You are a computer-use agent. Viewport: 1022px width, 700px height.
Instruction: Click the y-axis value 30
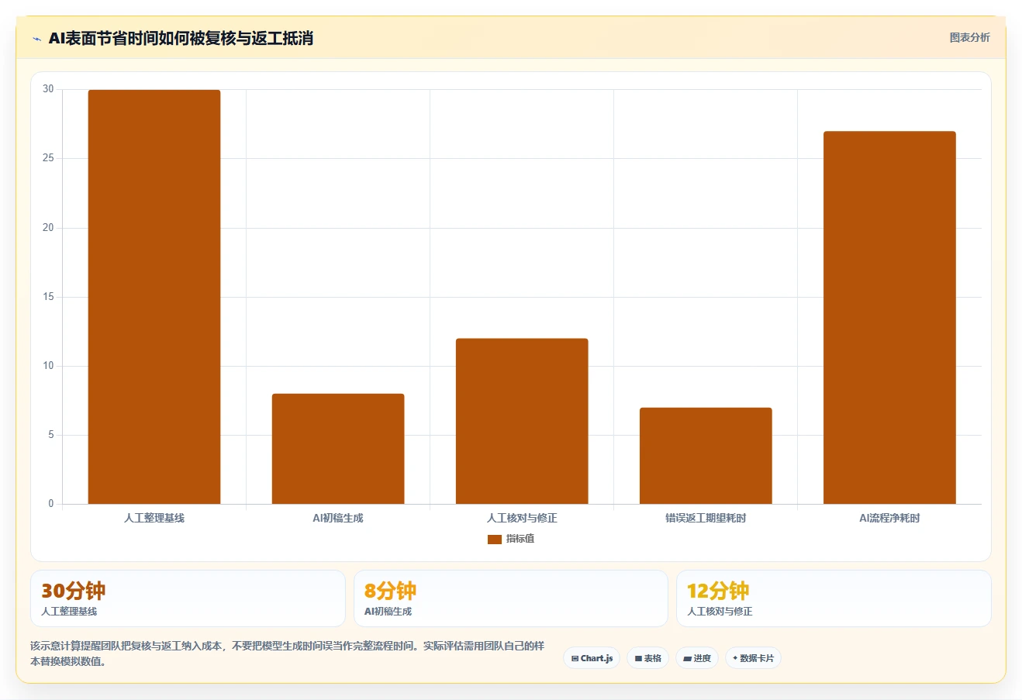[x=48, y=89]
